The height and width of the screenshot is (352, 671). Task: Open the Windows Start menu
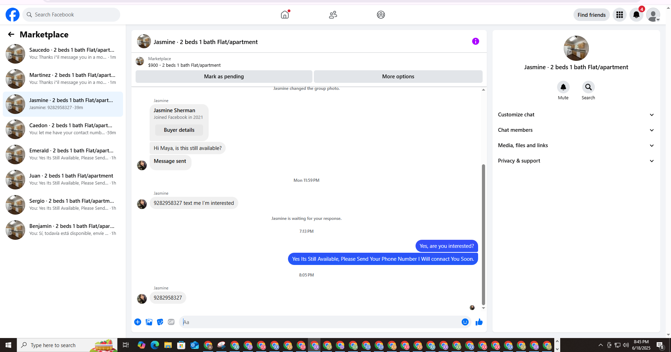(8, 345)
